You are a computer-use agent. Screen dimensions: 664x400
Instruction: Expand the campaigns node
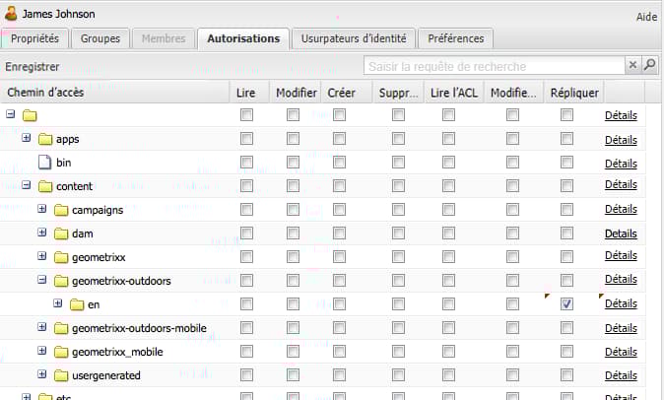coord(42,208)
